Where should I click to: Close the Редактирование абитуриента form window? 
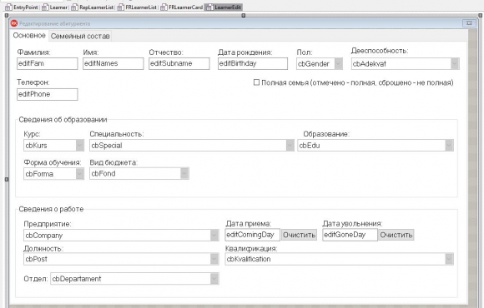[469, 23]
